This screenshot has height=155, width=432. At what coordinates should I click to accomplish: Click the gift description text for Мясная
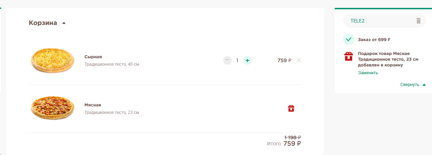tap(388, 59)
